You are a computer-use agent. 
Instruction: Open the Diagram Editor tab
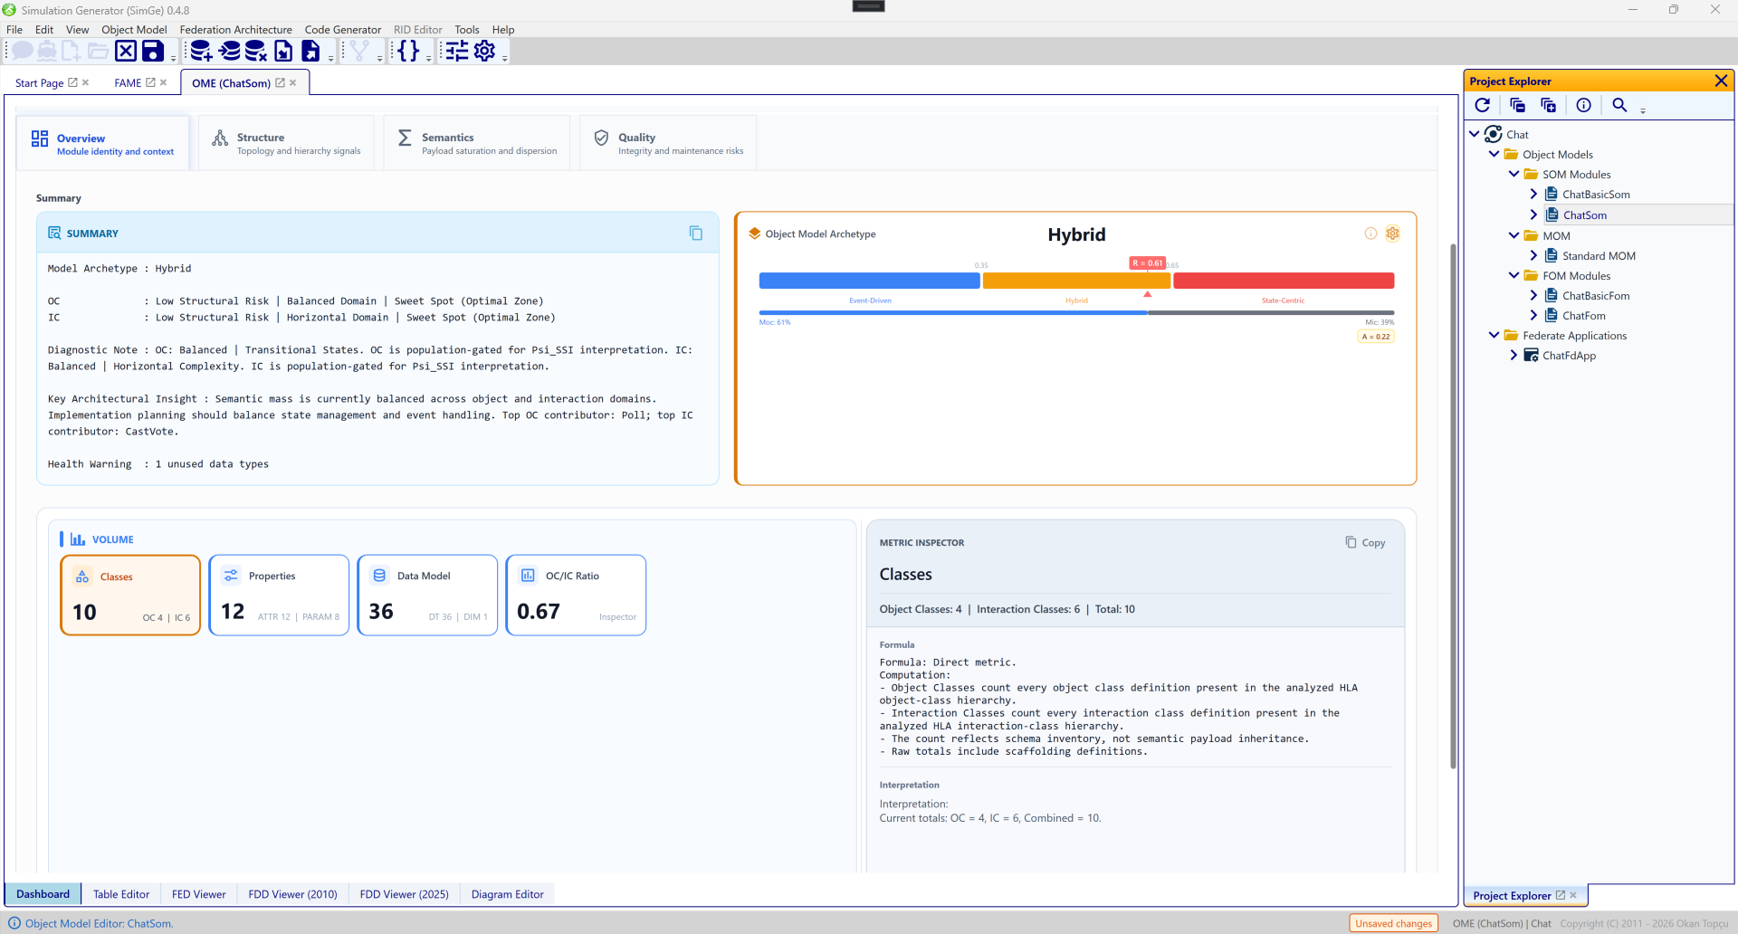coord(508,894)
